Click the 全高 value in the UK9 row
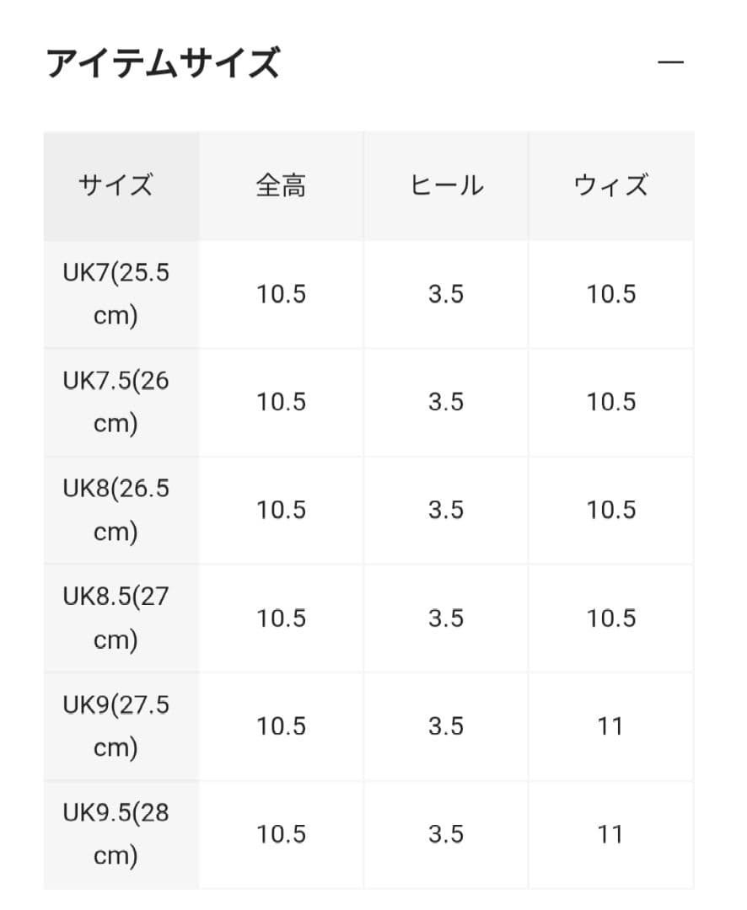 (282, 725)
